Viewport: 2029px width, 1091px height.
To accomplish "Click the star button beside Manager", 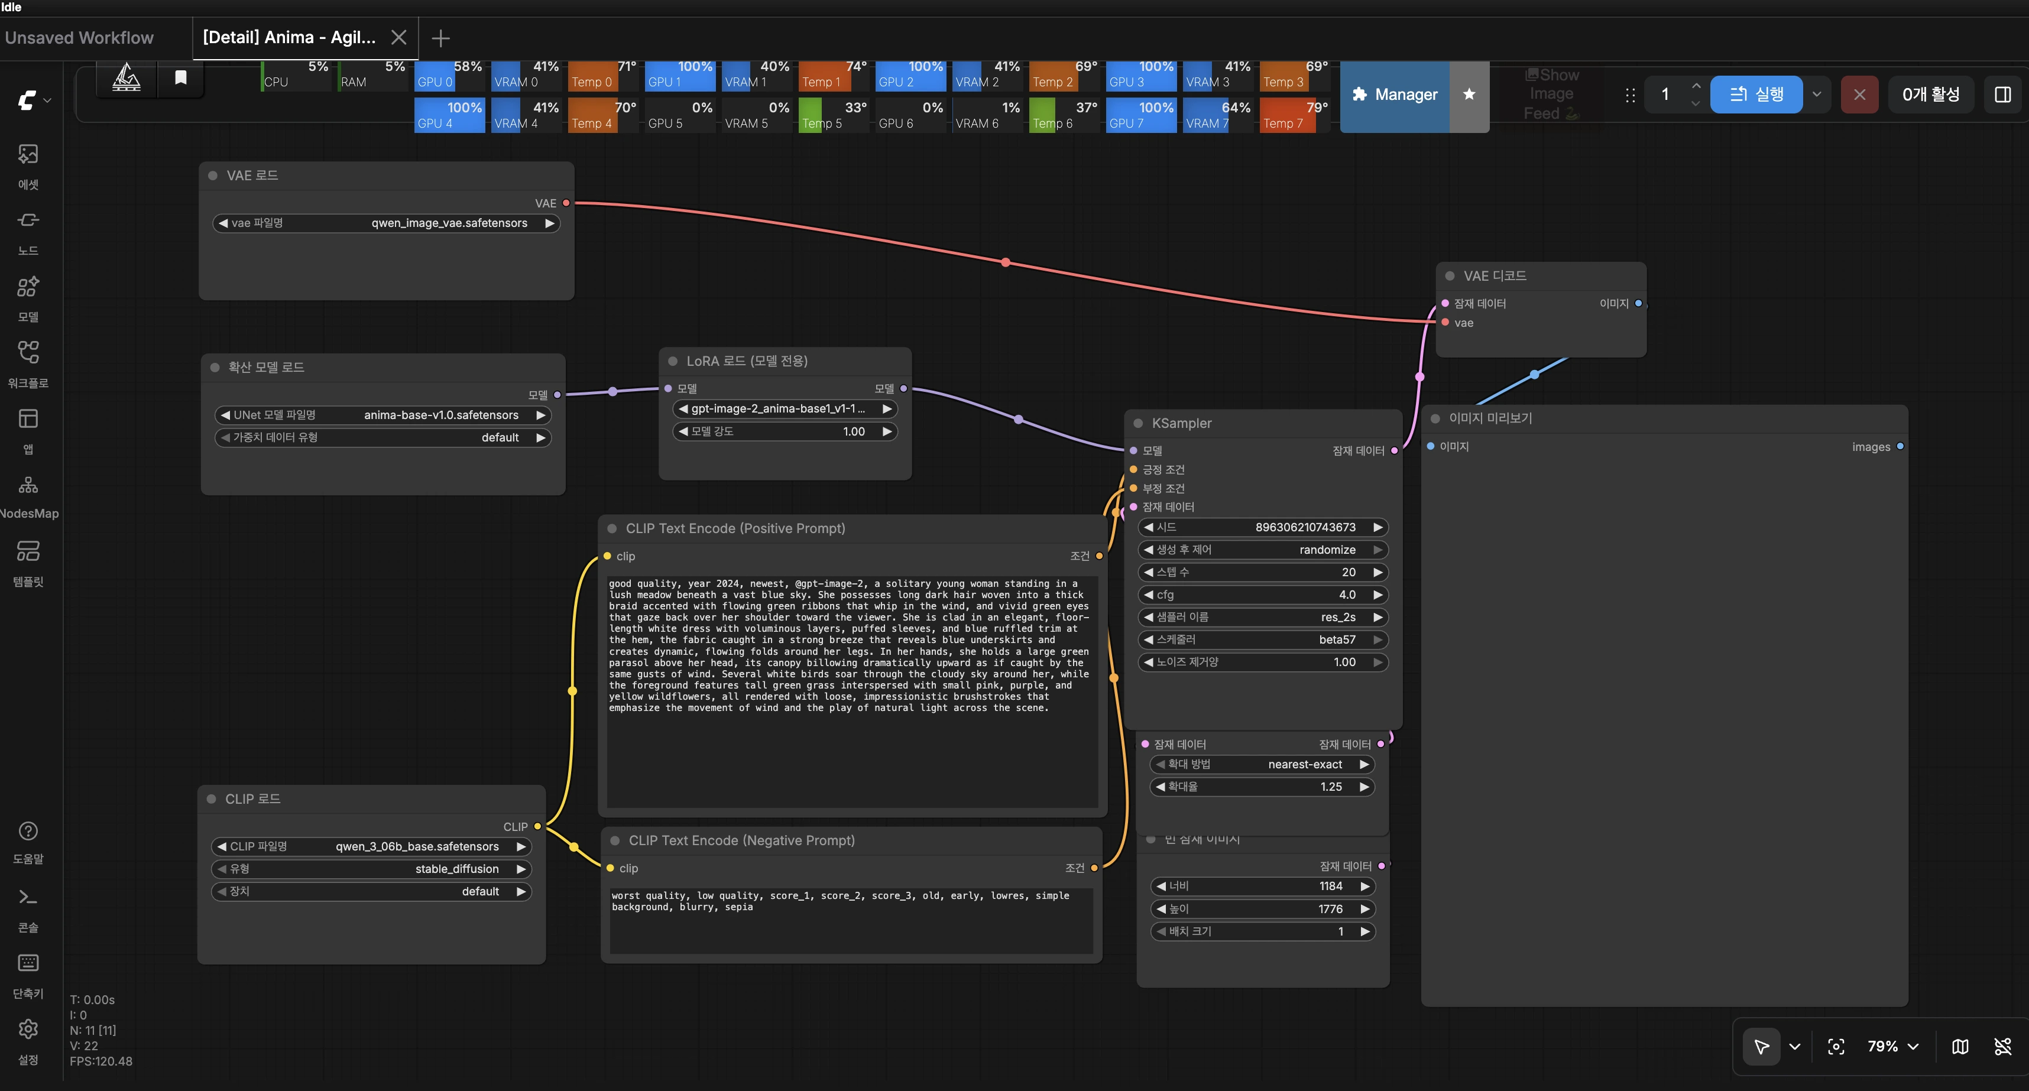I will (x=1469, y=95).
